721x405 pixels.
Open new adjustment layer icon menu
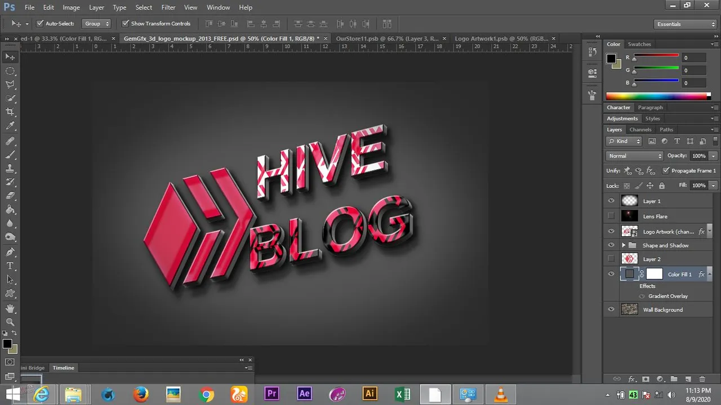(x=660, y=379)
